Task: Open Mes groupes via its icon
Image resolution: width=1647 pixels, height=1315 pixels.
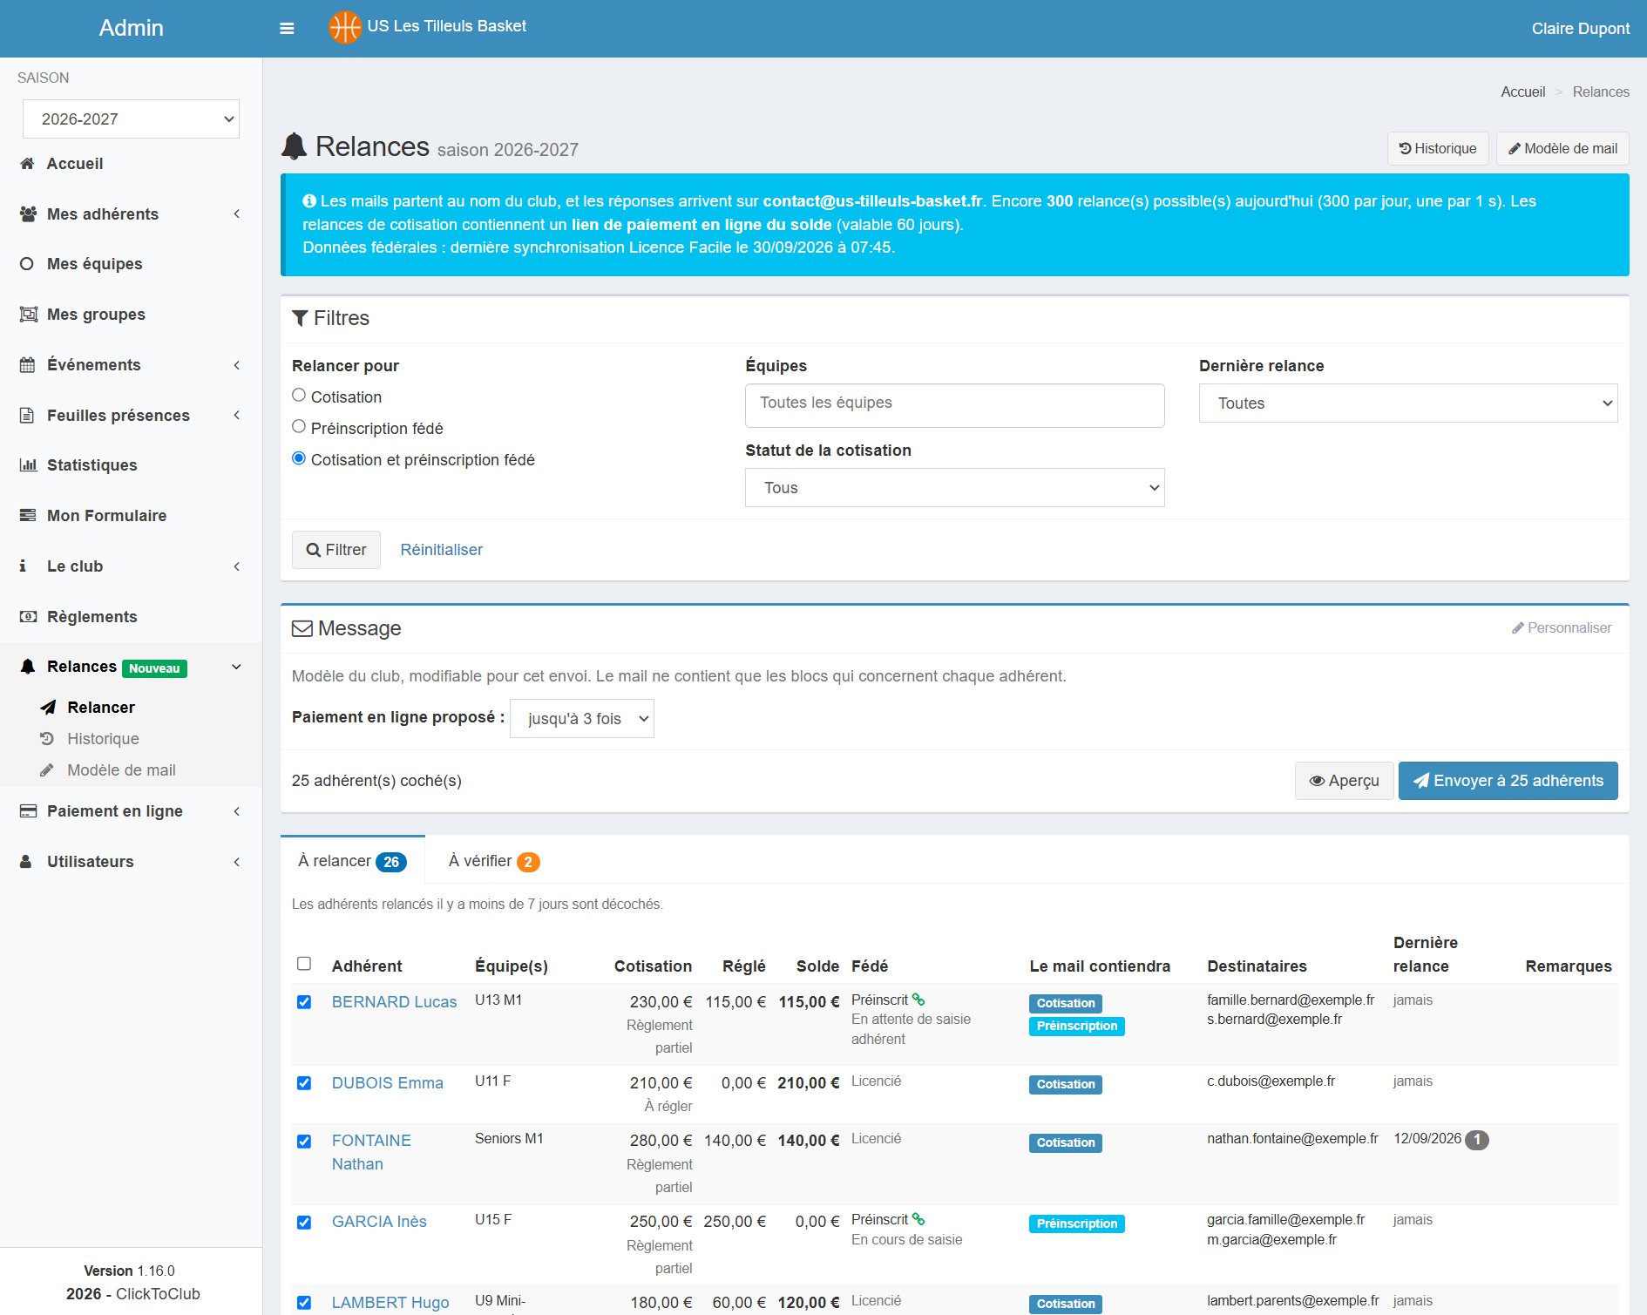Action: coord(28,315)
